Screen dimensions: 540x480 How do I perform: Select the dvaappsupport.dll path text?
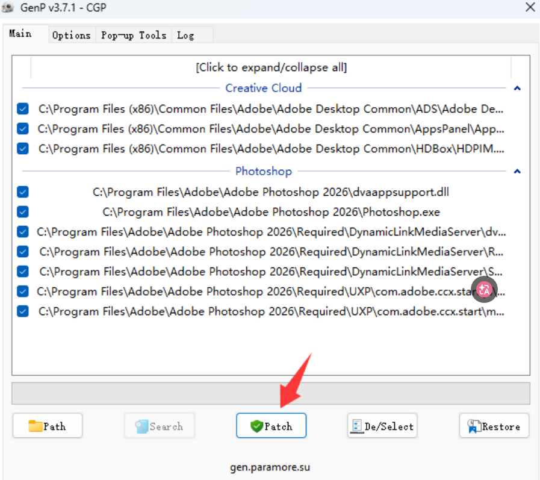(x=271, y=192)
